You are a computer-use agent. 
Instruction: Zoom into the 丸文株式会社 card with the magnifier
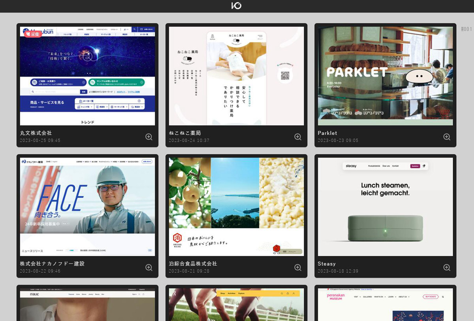[x=149, y=137]
